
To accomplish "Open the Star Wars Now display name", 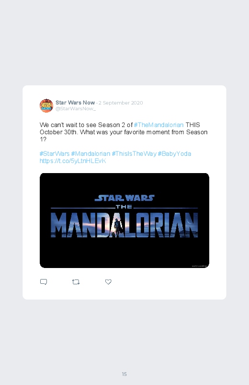I will [75, 103].
